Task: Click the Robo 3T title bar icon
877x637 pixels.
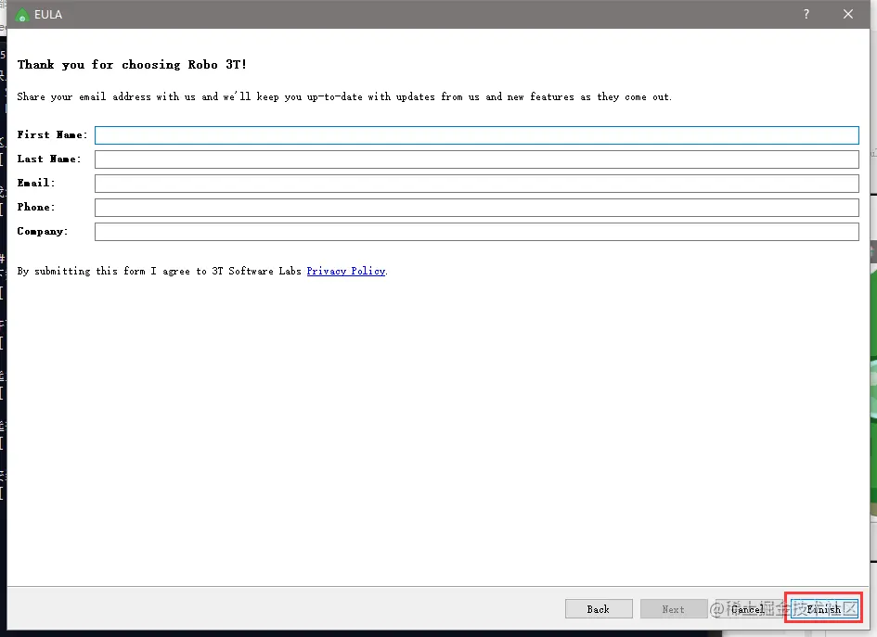Action: [x=22, y=15]
